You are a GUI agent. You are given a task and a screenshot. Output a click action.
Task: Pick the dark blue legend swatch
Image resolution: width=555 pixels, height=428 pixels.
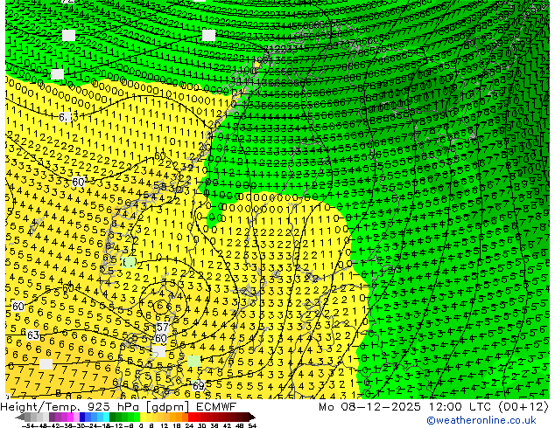click(82, 417)
